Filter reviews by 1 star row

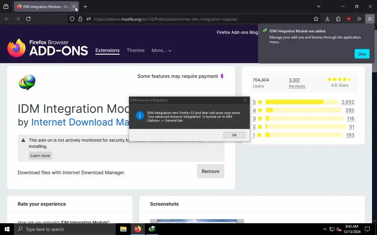303,135
